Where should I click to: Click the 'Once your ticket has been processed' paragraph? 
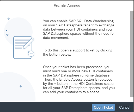[79, 79]
